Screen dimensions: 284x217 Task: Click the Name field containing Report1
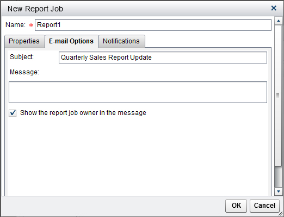[x=153, y=25]
